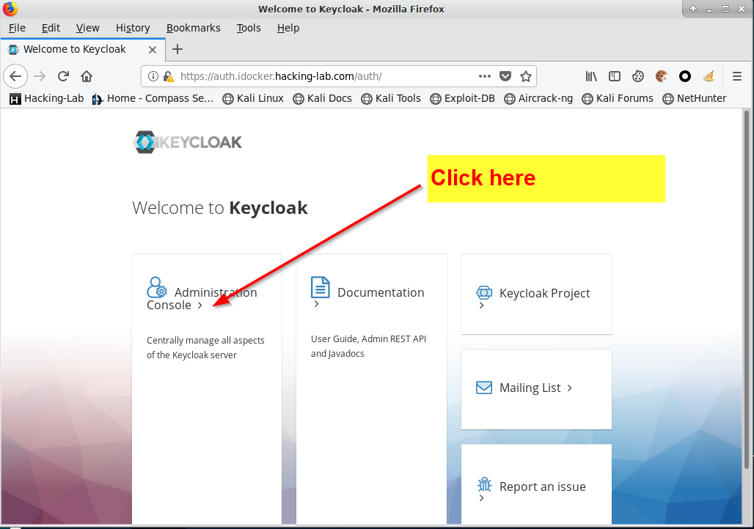Open the Kali Tools bookmark
754x529 pixels.
point(391,98)
